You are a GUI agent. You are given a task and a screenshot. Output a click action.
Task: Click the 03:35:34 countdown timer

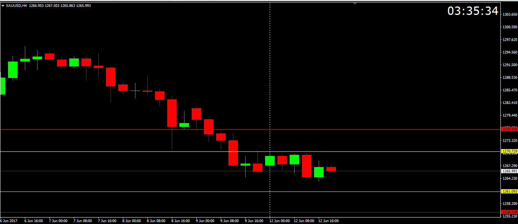[x=473, y=11]
